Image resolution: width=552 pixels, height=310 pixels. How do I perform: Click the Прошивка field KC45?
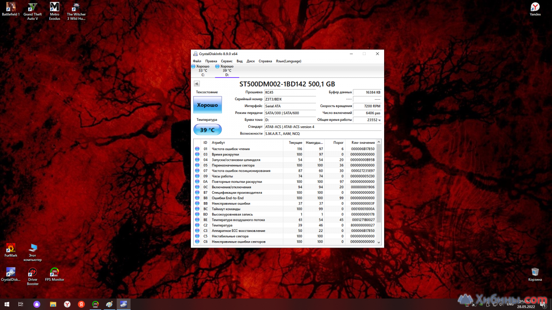click(290, 92)
